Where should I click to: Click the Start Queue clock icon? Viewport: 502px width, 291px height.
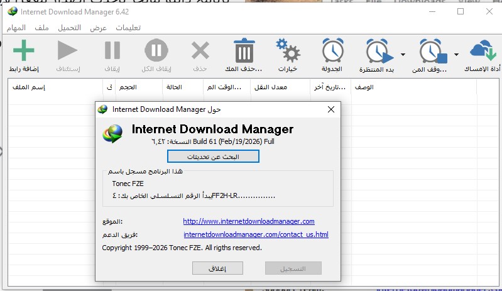tap(379, 51)
